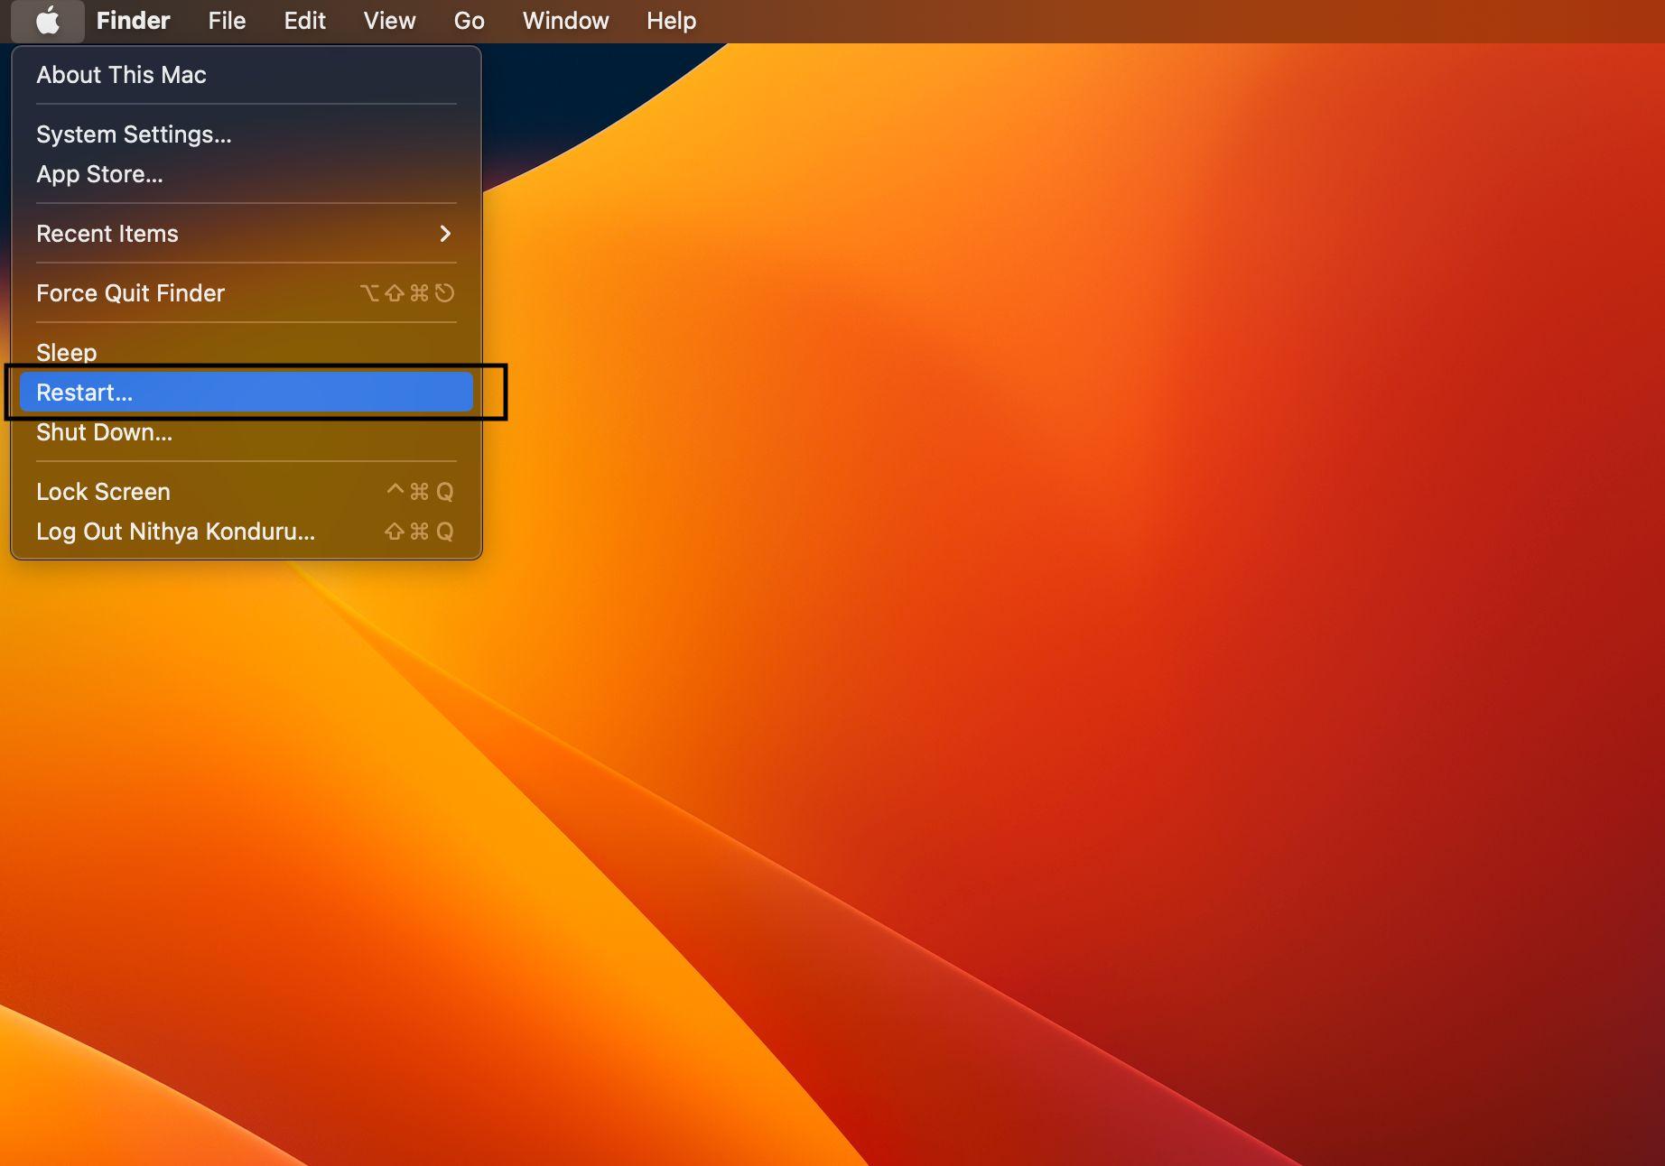The width and height of the screenshot is (1665, 1166).
Task: Choose Force Quit Finder
Action: pos(130,293)
